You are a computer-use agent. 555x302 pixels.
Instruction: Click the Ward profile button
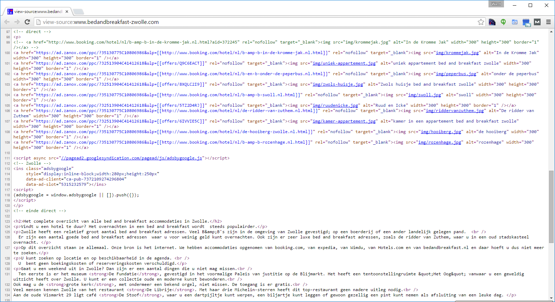(496, 4)
